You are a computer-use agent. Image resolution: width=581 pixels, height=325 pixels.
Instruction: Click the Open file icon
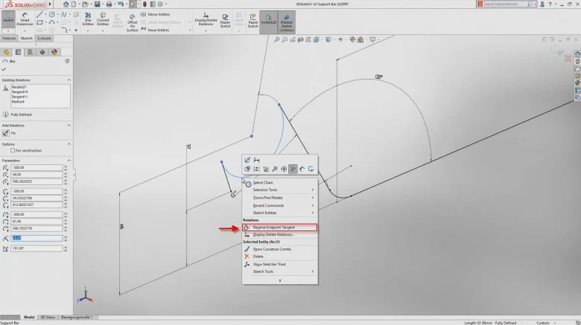[85, 4]
